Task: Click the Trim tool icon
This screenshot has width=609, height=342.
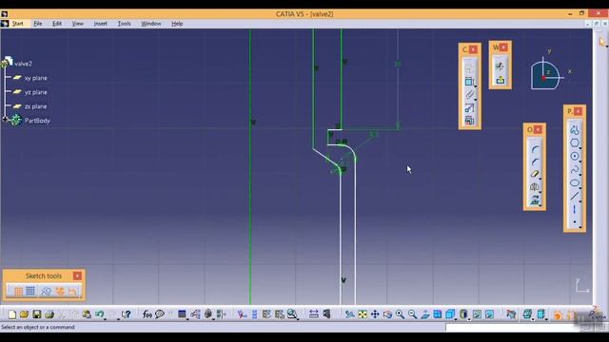Action: coord(535,175)
